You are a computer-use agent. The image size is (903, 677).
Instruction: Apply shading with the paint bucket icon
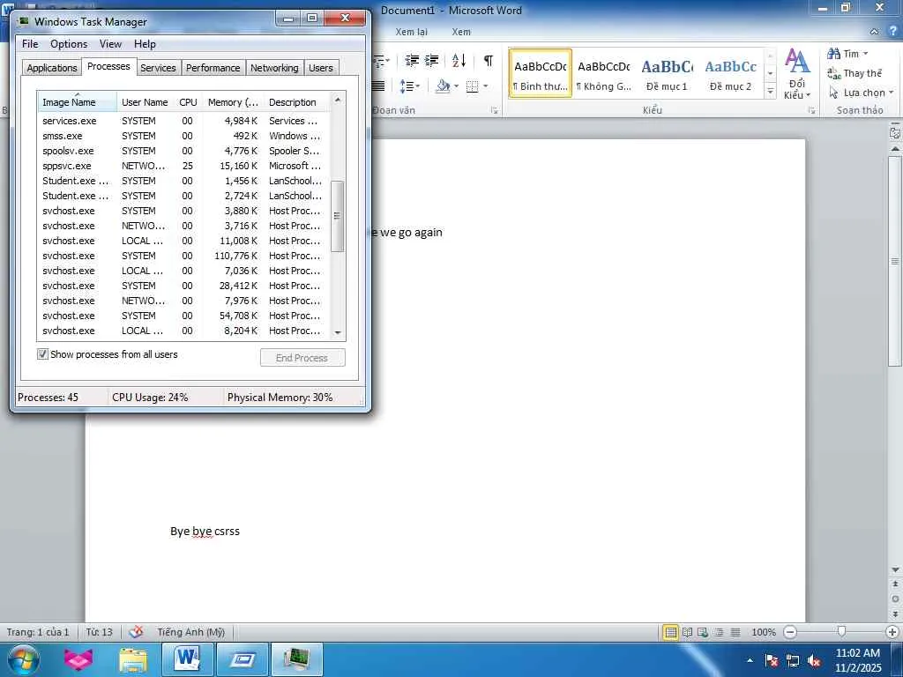[443, 86]
